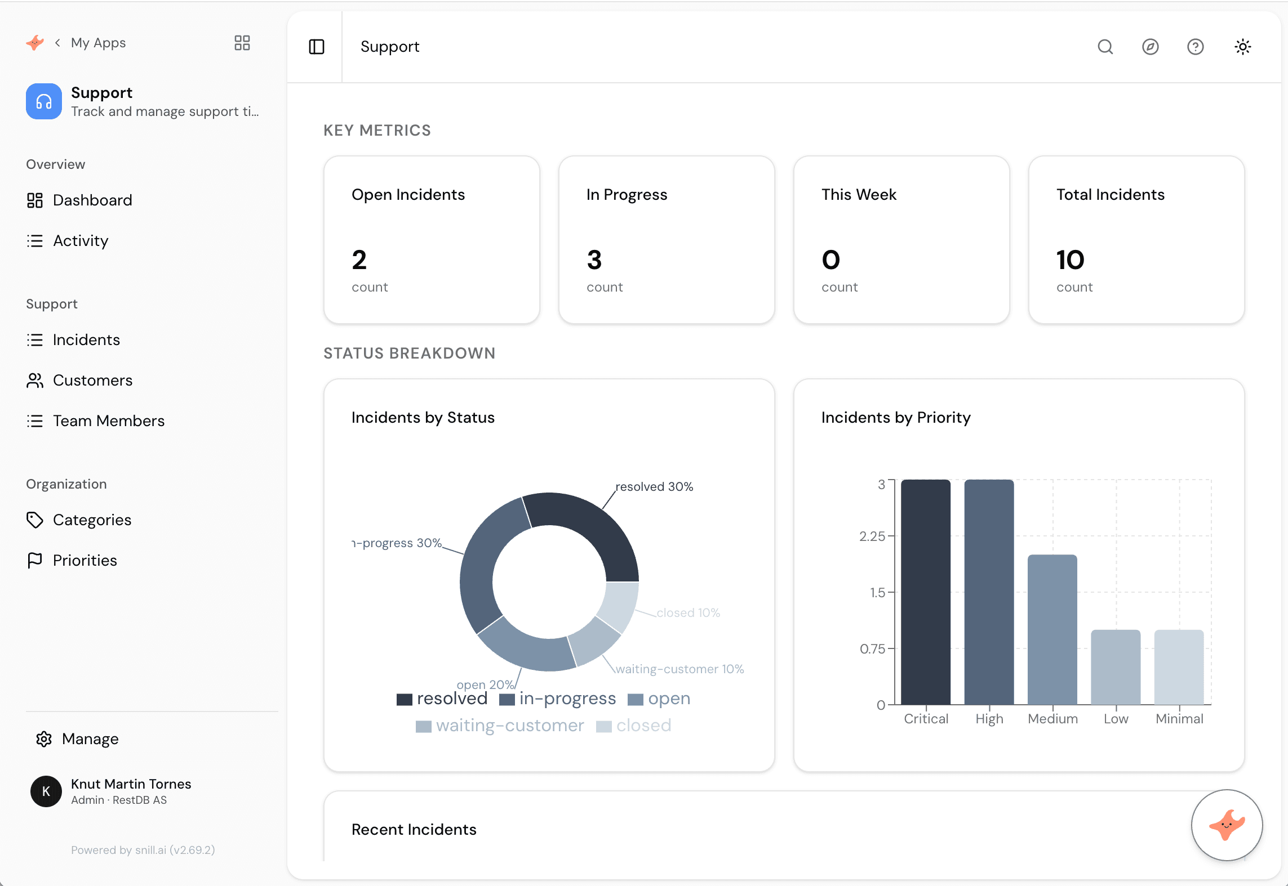Select the In Progress metric card
Image resolution: width=1288 pixels, height=886 pixels.
667,240
